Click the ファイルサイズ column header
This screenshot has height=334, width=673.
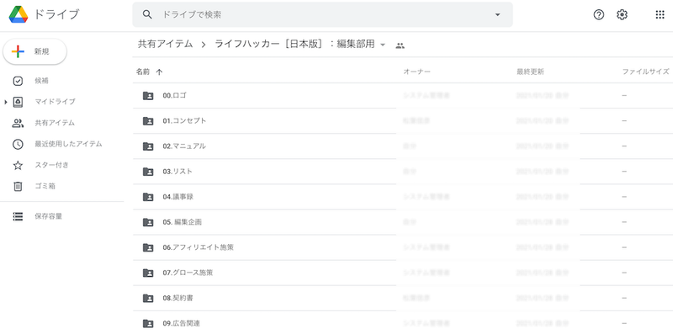click(645, 72)
